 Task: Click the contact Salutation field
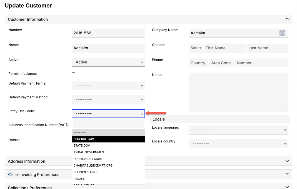pyautogui.click(x=196, y=48)
